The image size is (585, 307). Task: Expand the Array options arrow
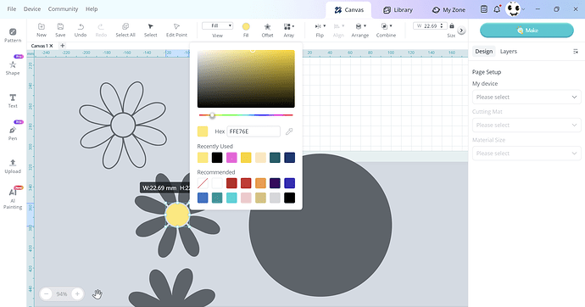coord(293,26)
